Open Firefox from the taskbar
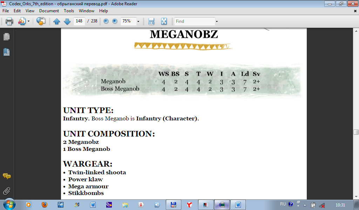The width and height of the screenshot is (359, 210). (45, 204)
